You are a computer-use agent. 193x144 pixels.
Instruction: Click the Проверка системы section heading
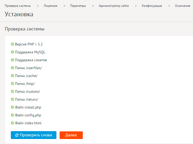coord(25,29)
